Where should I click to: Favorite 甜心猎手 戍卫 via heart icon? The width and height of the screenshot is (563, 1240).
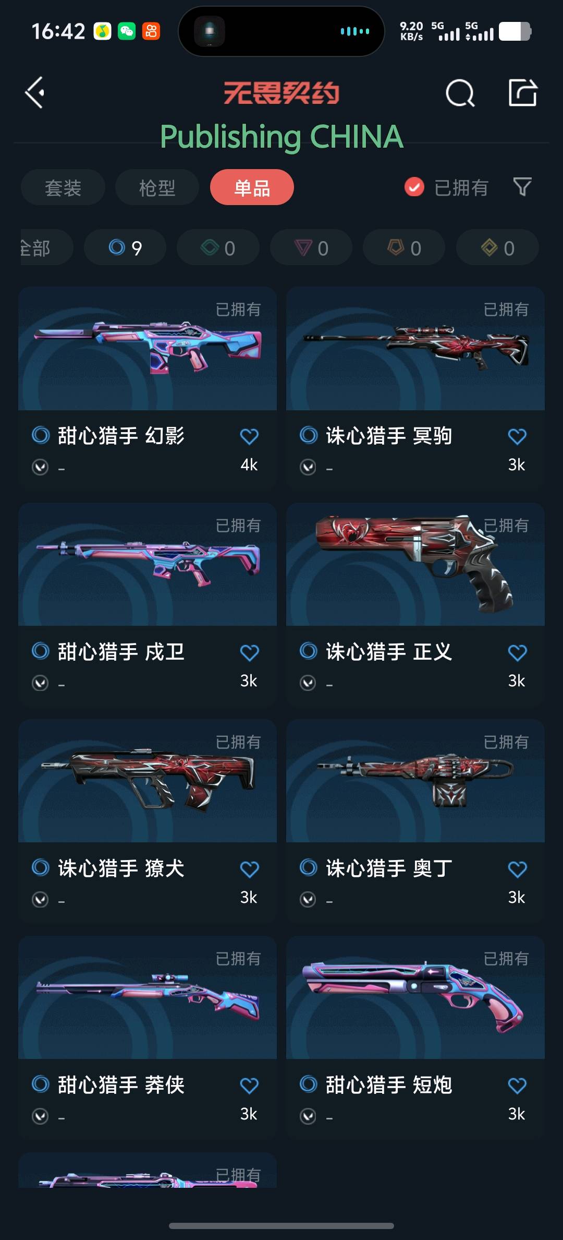[x=249, y=652]
